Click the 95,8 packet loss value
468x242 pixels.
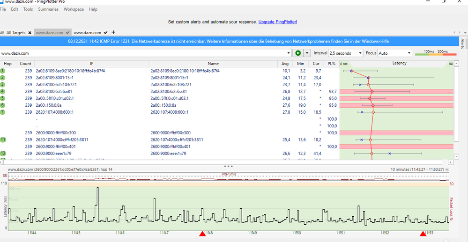[x=333, y=105]
